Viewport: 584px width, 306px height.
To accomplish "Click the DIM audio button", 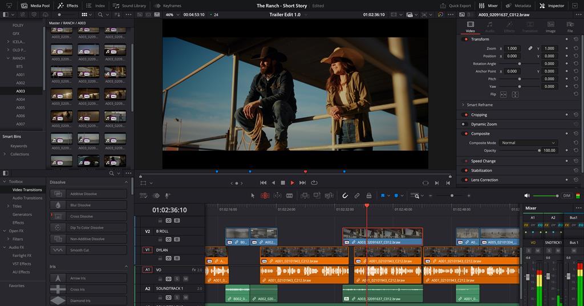I will (x=566, y=196).
